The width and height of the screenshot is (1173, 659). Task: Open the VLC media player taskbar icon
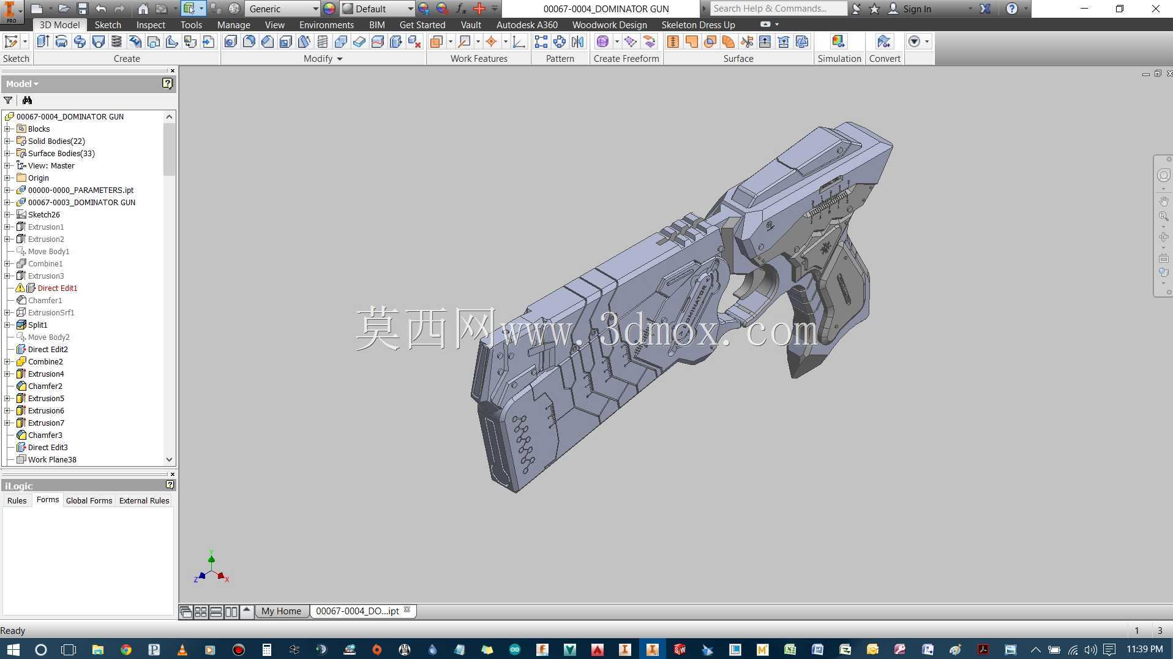(x=182, y=649)
